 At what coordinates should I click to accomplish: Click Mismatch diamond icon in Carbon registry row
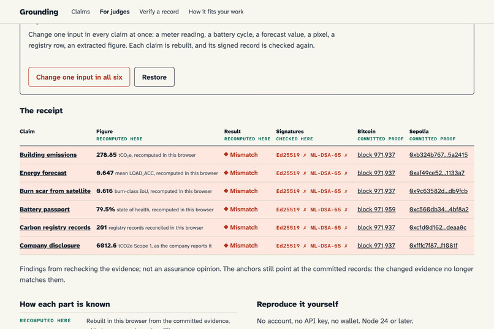pos(226,227)
